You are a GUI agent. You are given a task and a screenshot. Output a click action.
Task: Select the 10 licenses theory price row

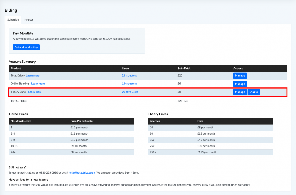pos(210,127)
